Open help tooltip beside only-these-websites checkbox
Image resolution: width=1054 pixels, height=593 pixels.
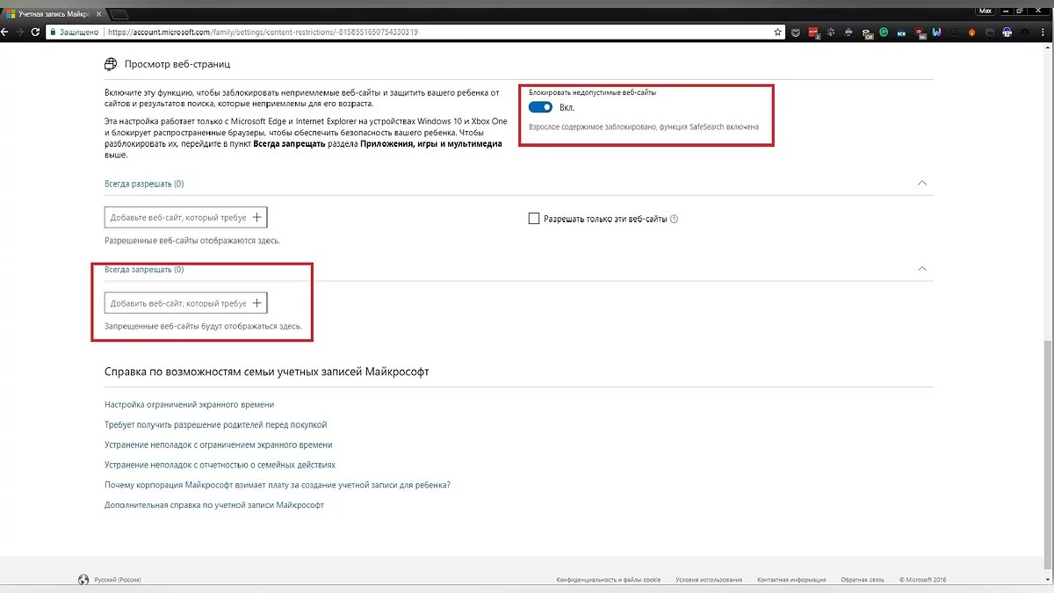coord(675,219)
